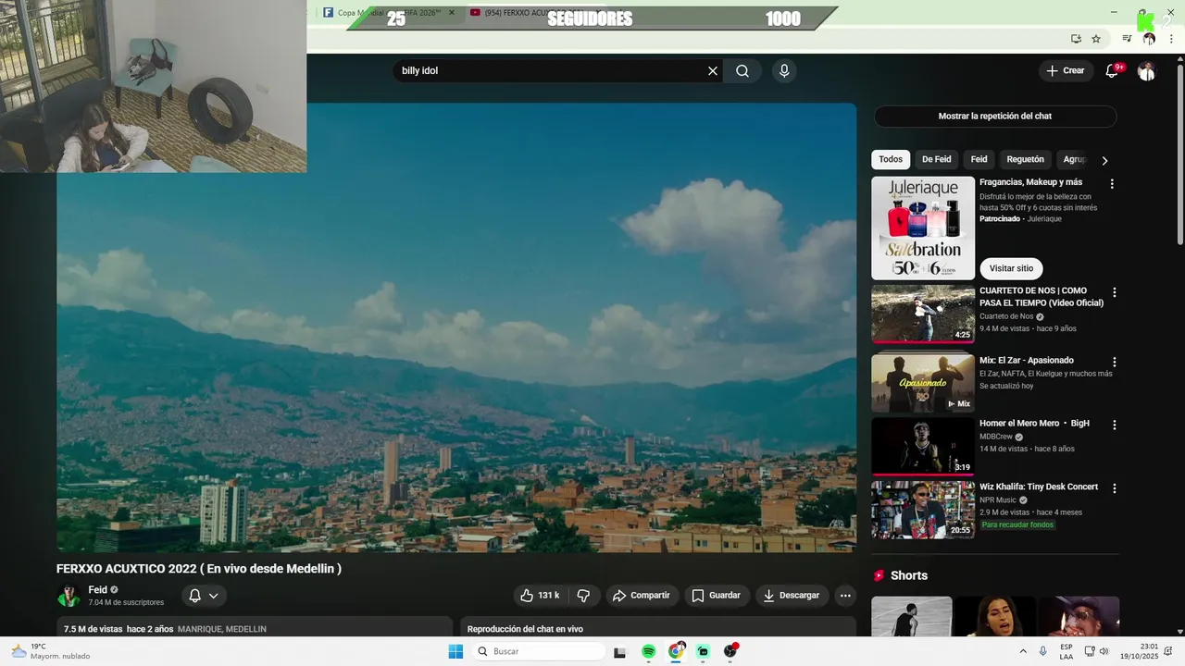The width and height of the screenshot is (1185, 666).
Task: Open 'Mix: El Zar - Apasionado' title
Action: pyautogui.click(x=1027, y=361)
